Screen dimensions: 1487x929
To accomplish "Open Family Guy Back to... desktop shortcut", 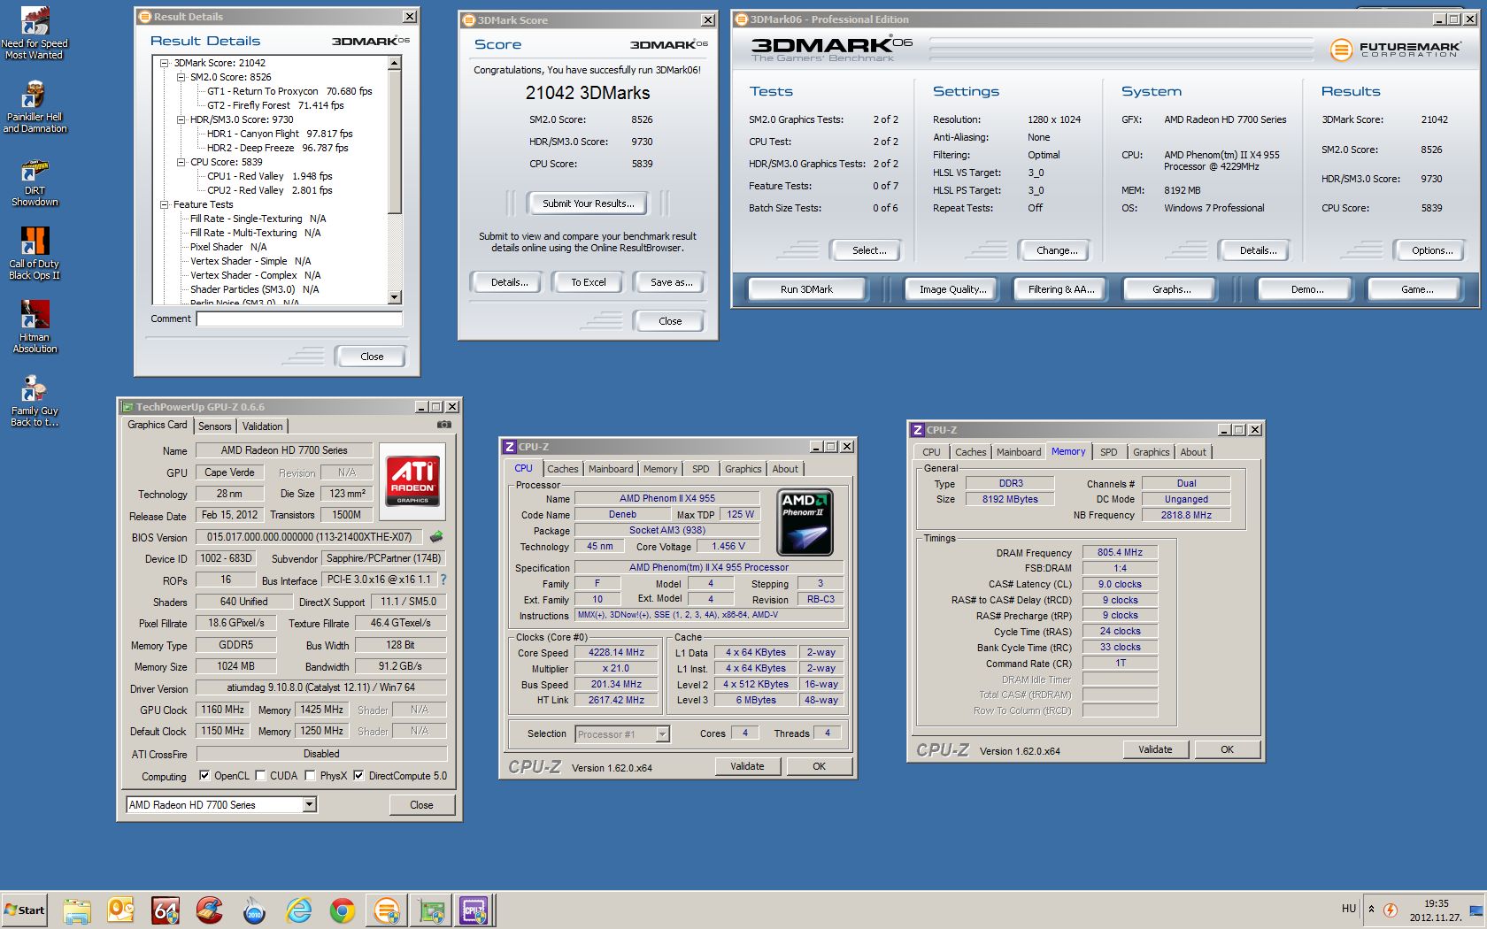I will [35, 402].
